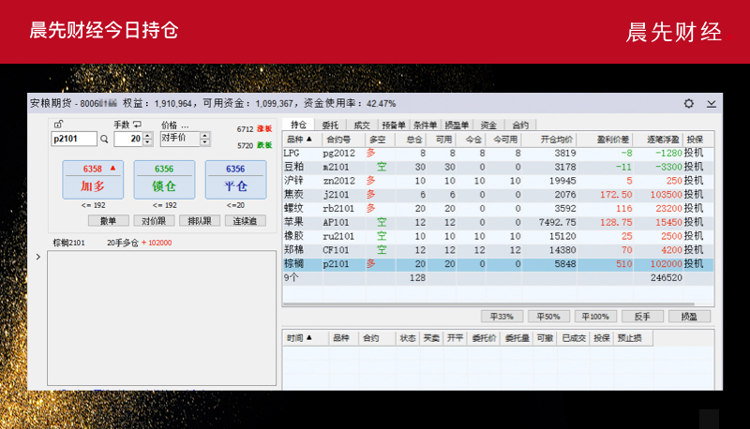The width and height of the screenshot is (750, 429).
Task: Open the 条件单 tab
Action: (x=425, y=124)
